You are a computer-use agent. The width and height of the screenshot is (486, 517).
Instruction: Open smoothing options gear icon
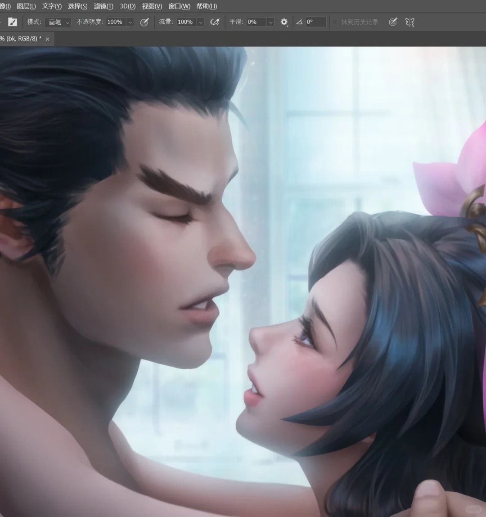pos(284,22)
